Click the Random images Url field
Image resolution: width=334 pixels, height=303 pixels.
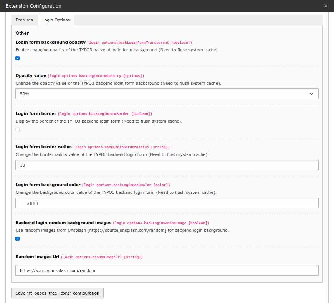(x=167, y=270)
